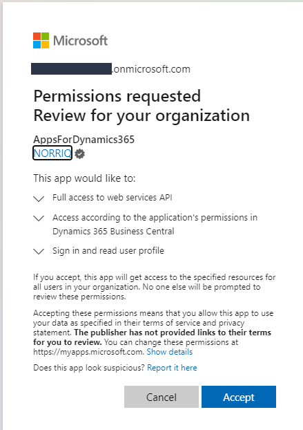Click the Microsoft four-color logo
Screen dimensions: 303x430
pyautogui.click(x=41, y=40)
